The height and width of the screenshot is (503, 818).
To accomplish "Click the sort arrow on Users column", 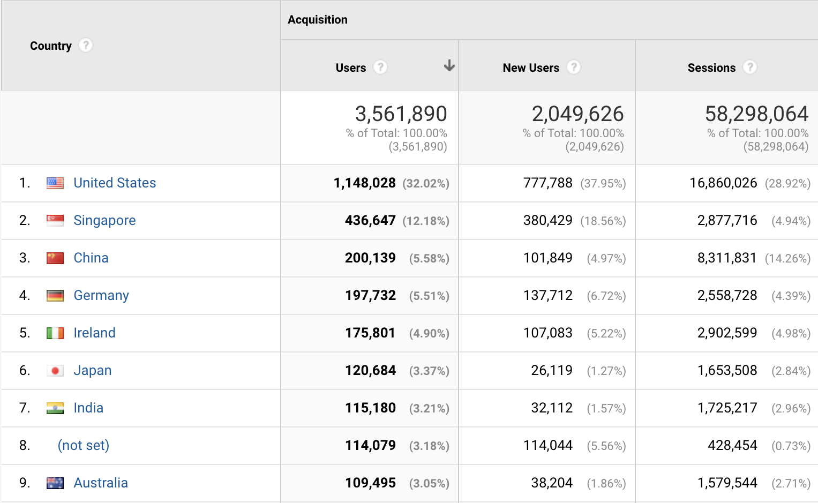I will 448,66.
